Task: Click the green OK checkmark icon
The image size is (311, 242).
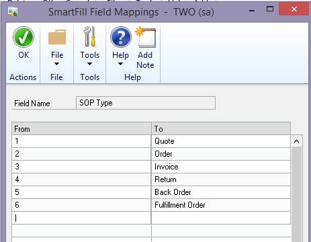Action: tap(24, 37)
